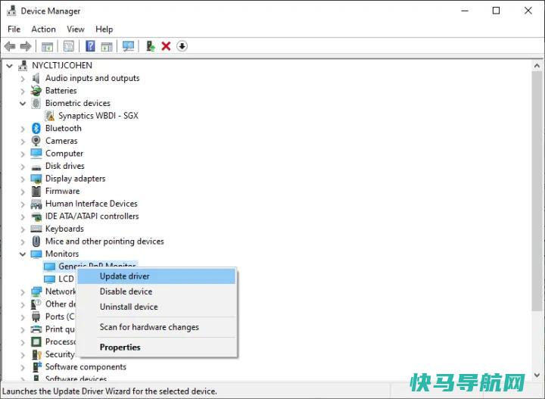Click the Scan for hardware changes monitor icon

tap(128, 46)
